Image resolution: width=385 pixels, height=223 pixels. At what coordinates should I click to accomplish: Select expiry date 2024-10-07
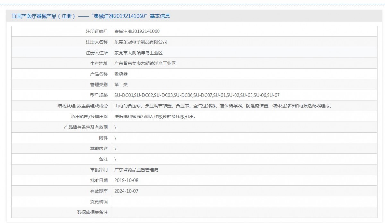point(126,191)
